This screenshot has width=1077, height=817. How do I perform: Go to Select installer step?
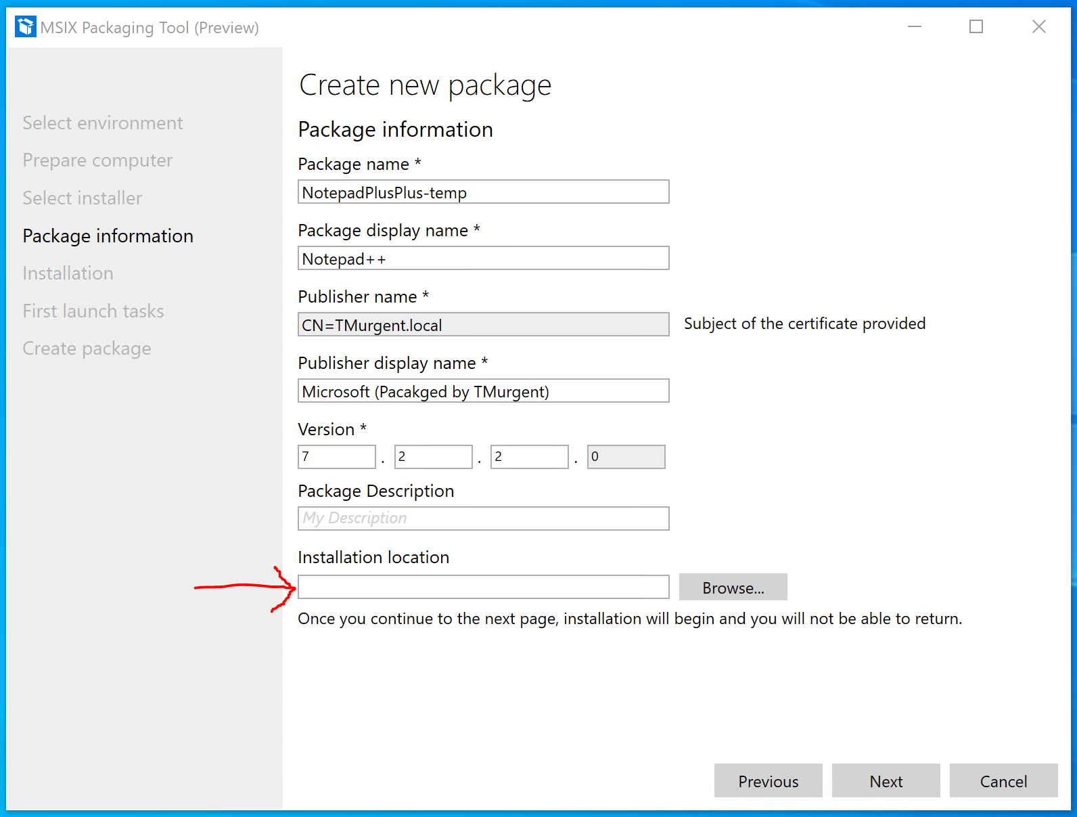[83, 198]
